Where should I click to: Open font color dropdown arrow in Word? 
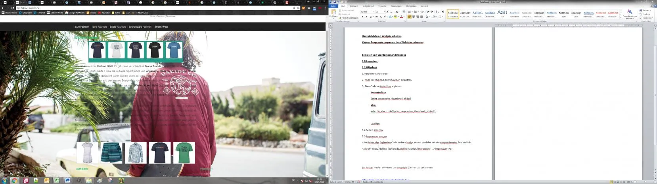tap(404, 17)
